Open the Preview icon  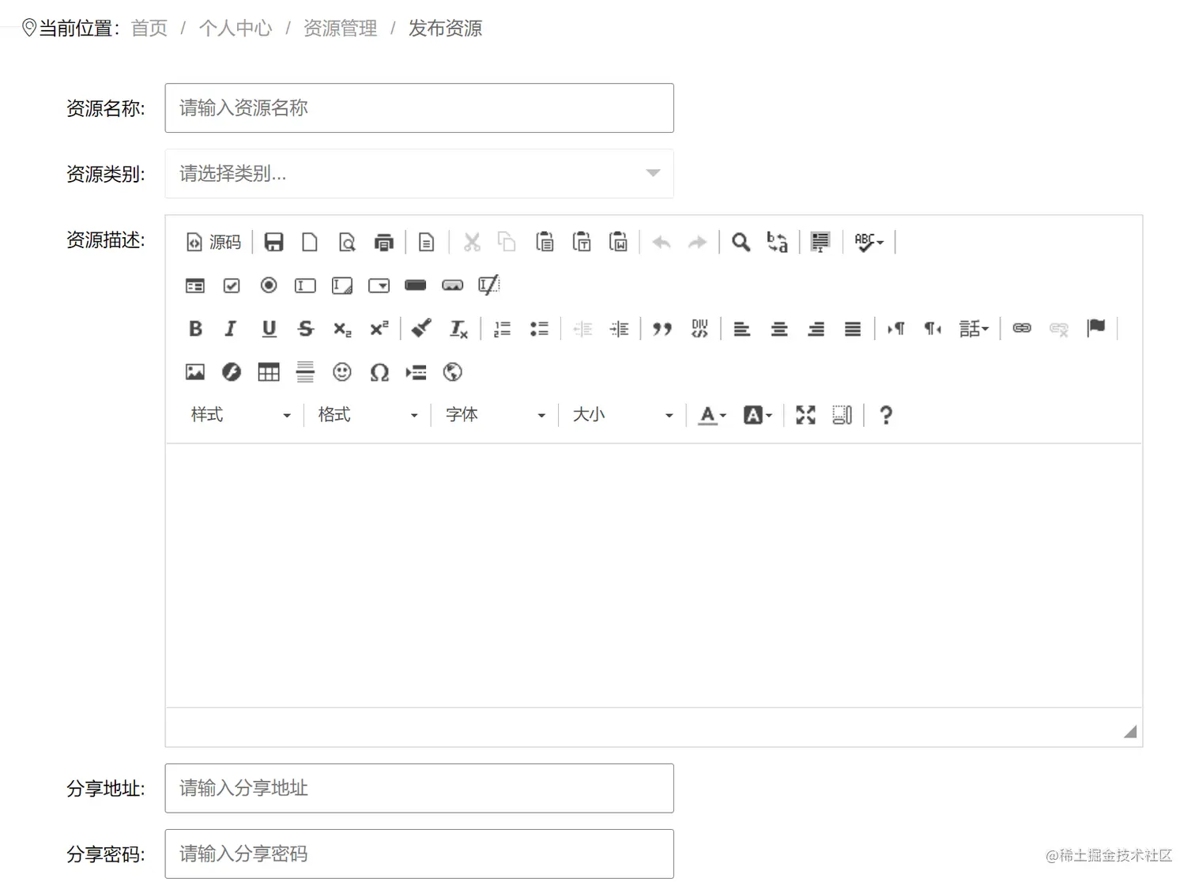point(347,242)
